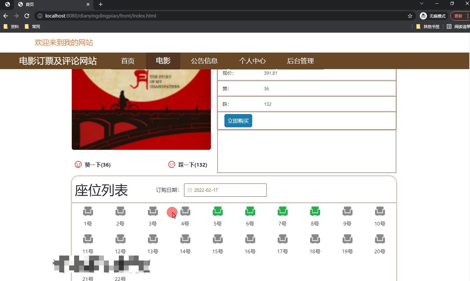The height and width of the screenshot is (281, 470).
Task: Open 常用 bookmarks folder
Action: [x=32, y=26]
